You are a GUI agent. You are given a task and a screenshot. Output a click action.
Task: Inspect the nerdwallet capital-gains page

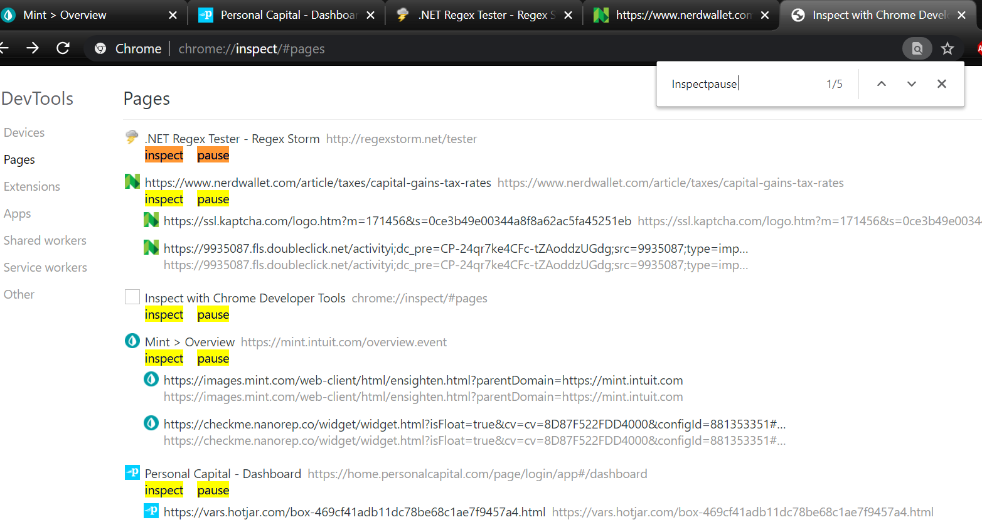pos(164,199)
